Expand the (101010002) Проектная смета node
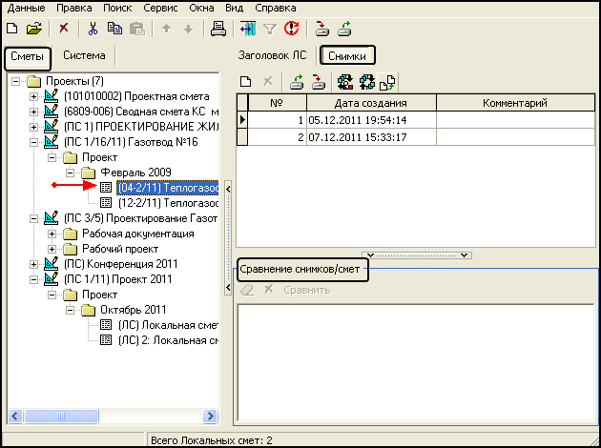Image resolution: width=601 pixels, height=448 pixels. click(x=35, y=97)
